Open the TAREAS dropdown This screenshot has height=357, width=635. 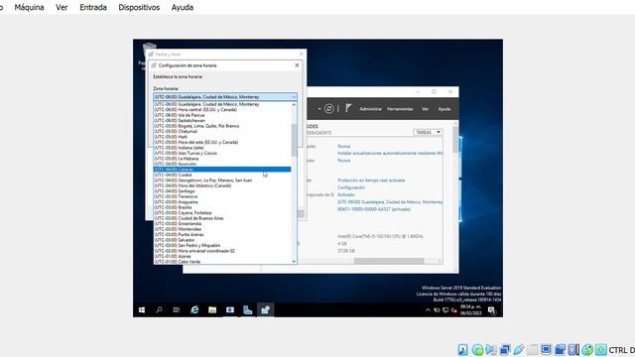point(428,132)
